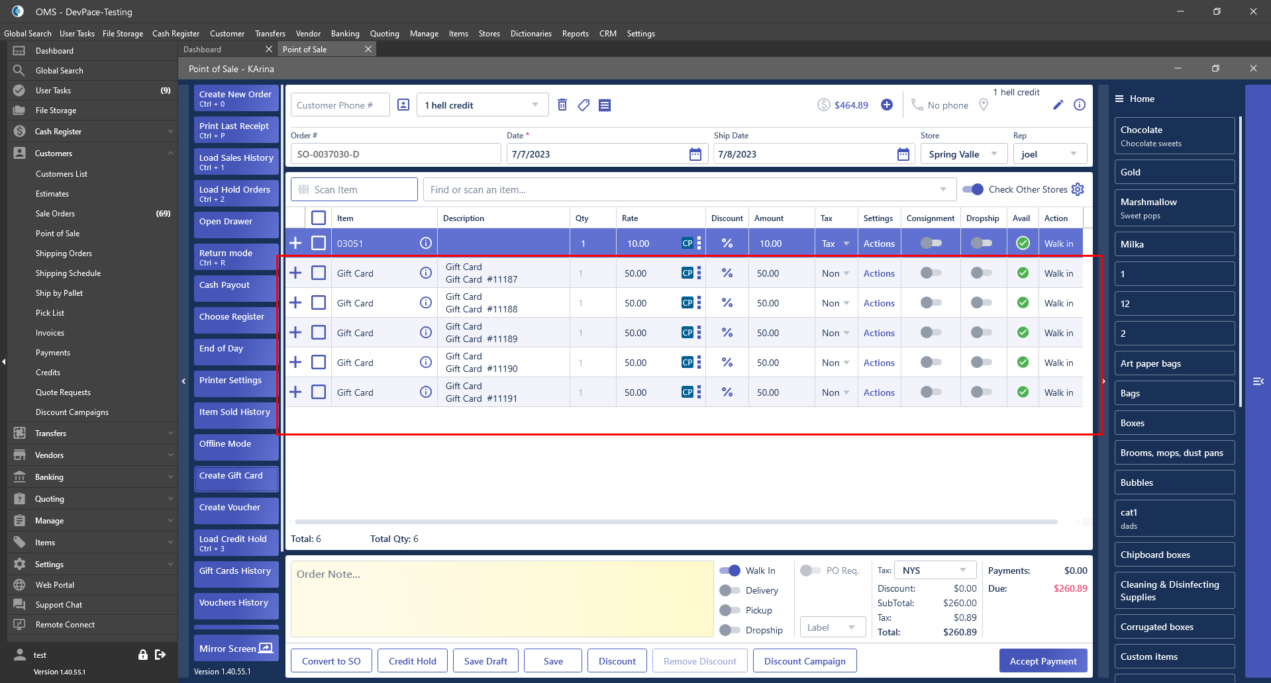
Task: Open the Rep dropdown showing joel
Action: click(x=1049, y=154)
